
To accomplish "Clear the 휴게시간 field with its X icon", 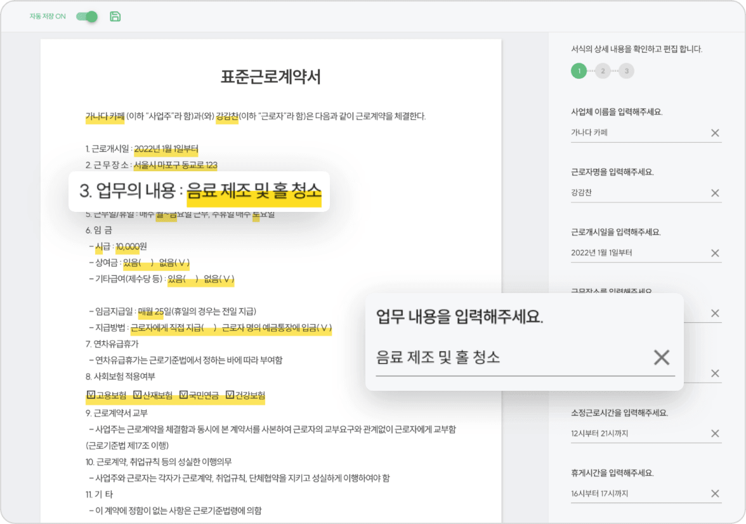I will (x=715, y=494).
